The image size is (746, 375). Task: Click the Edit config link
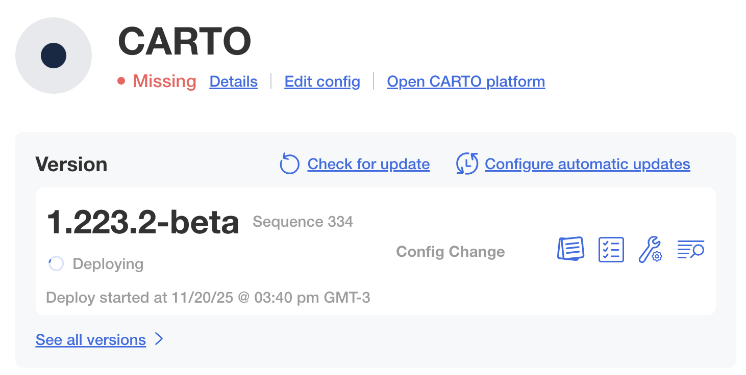[322, 82]
